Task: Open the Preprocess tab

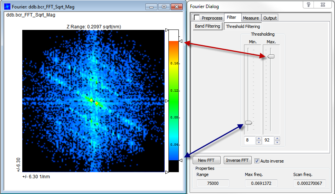Action: tap(212, 18)
